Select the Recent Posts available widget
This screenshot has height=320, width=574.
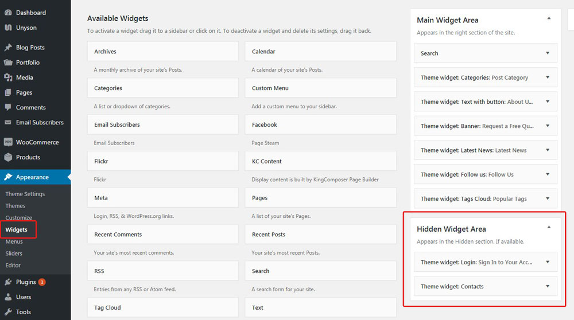pos(320,235)
